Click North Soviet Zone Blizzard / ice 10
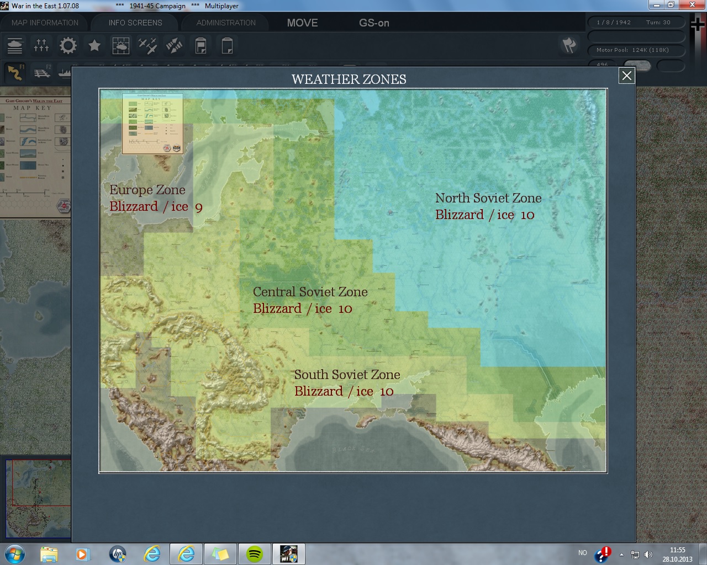This screenshot has height=565, width=707. [485, 215]
